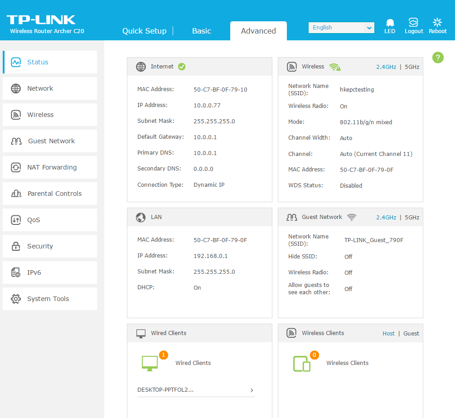Click the Guest Network sidebar icon
The image size is (455, 418).
click(x=16, y=141)
